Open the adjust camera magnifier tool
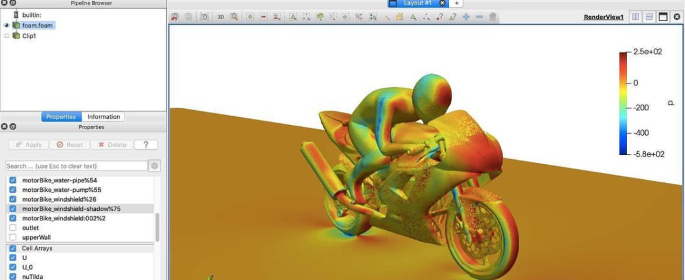 [x=234, y=17]
